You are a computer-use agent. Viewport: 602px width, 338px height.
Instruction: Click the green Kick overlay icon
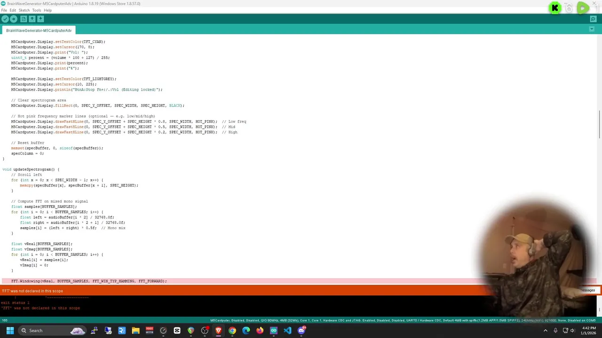[x=555, y=8]
